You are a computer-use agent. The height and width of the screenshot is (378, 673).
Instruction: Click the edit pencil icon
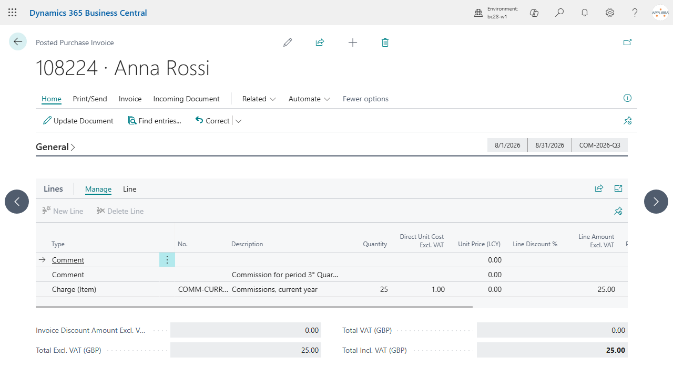(288, 43)
